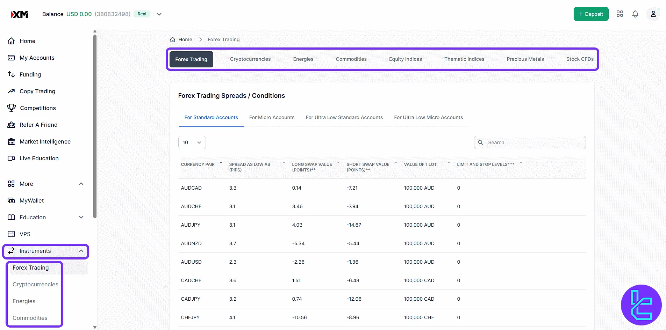Click the -14.67 short swap value
Viewport: 666px width, 330px height.
pyautogui.click(x=354, y=225)
